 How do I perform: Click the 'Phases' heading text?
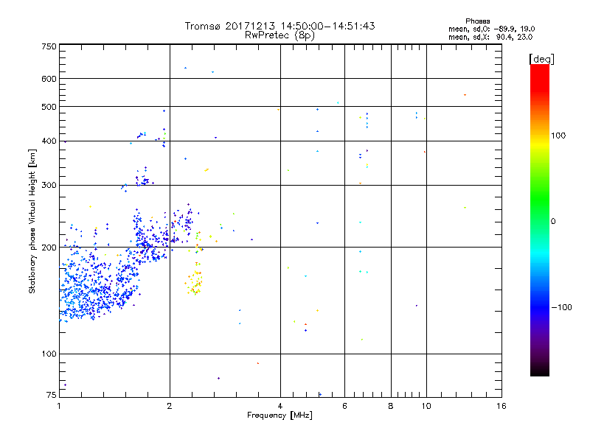coord(477,21)
